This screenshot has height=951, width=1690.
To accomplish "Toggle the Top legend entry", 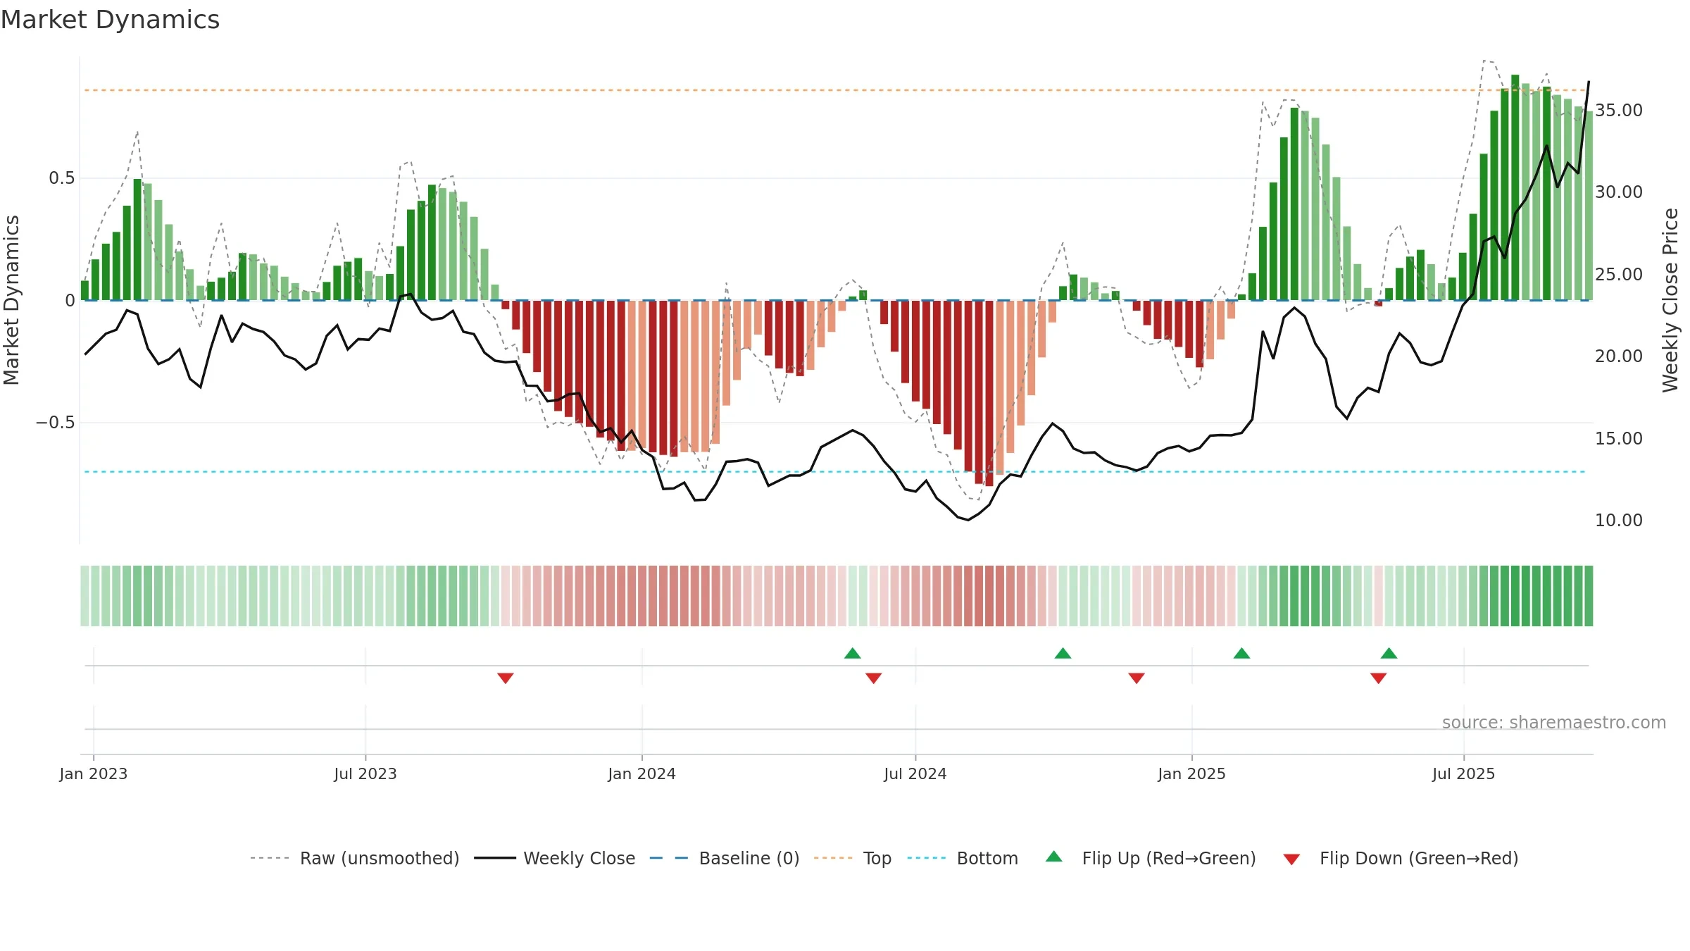I will (x=853, y=858).
